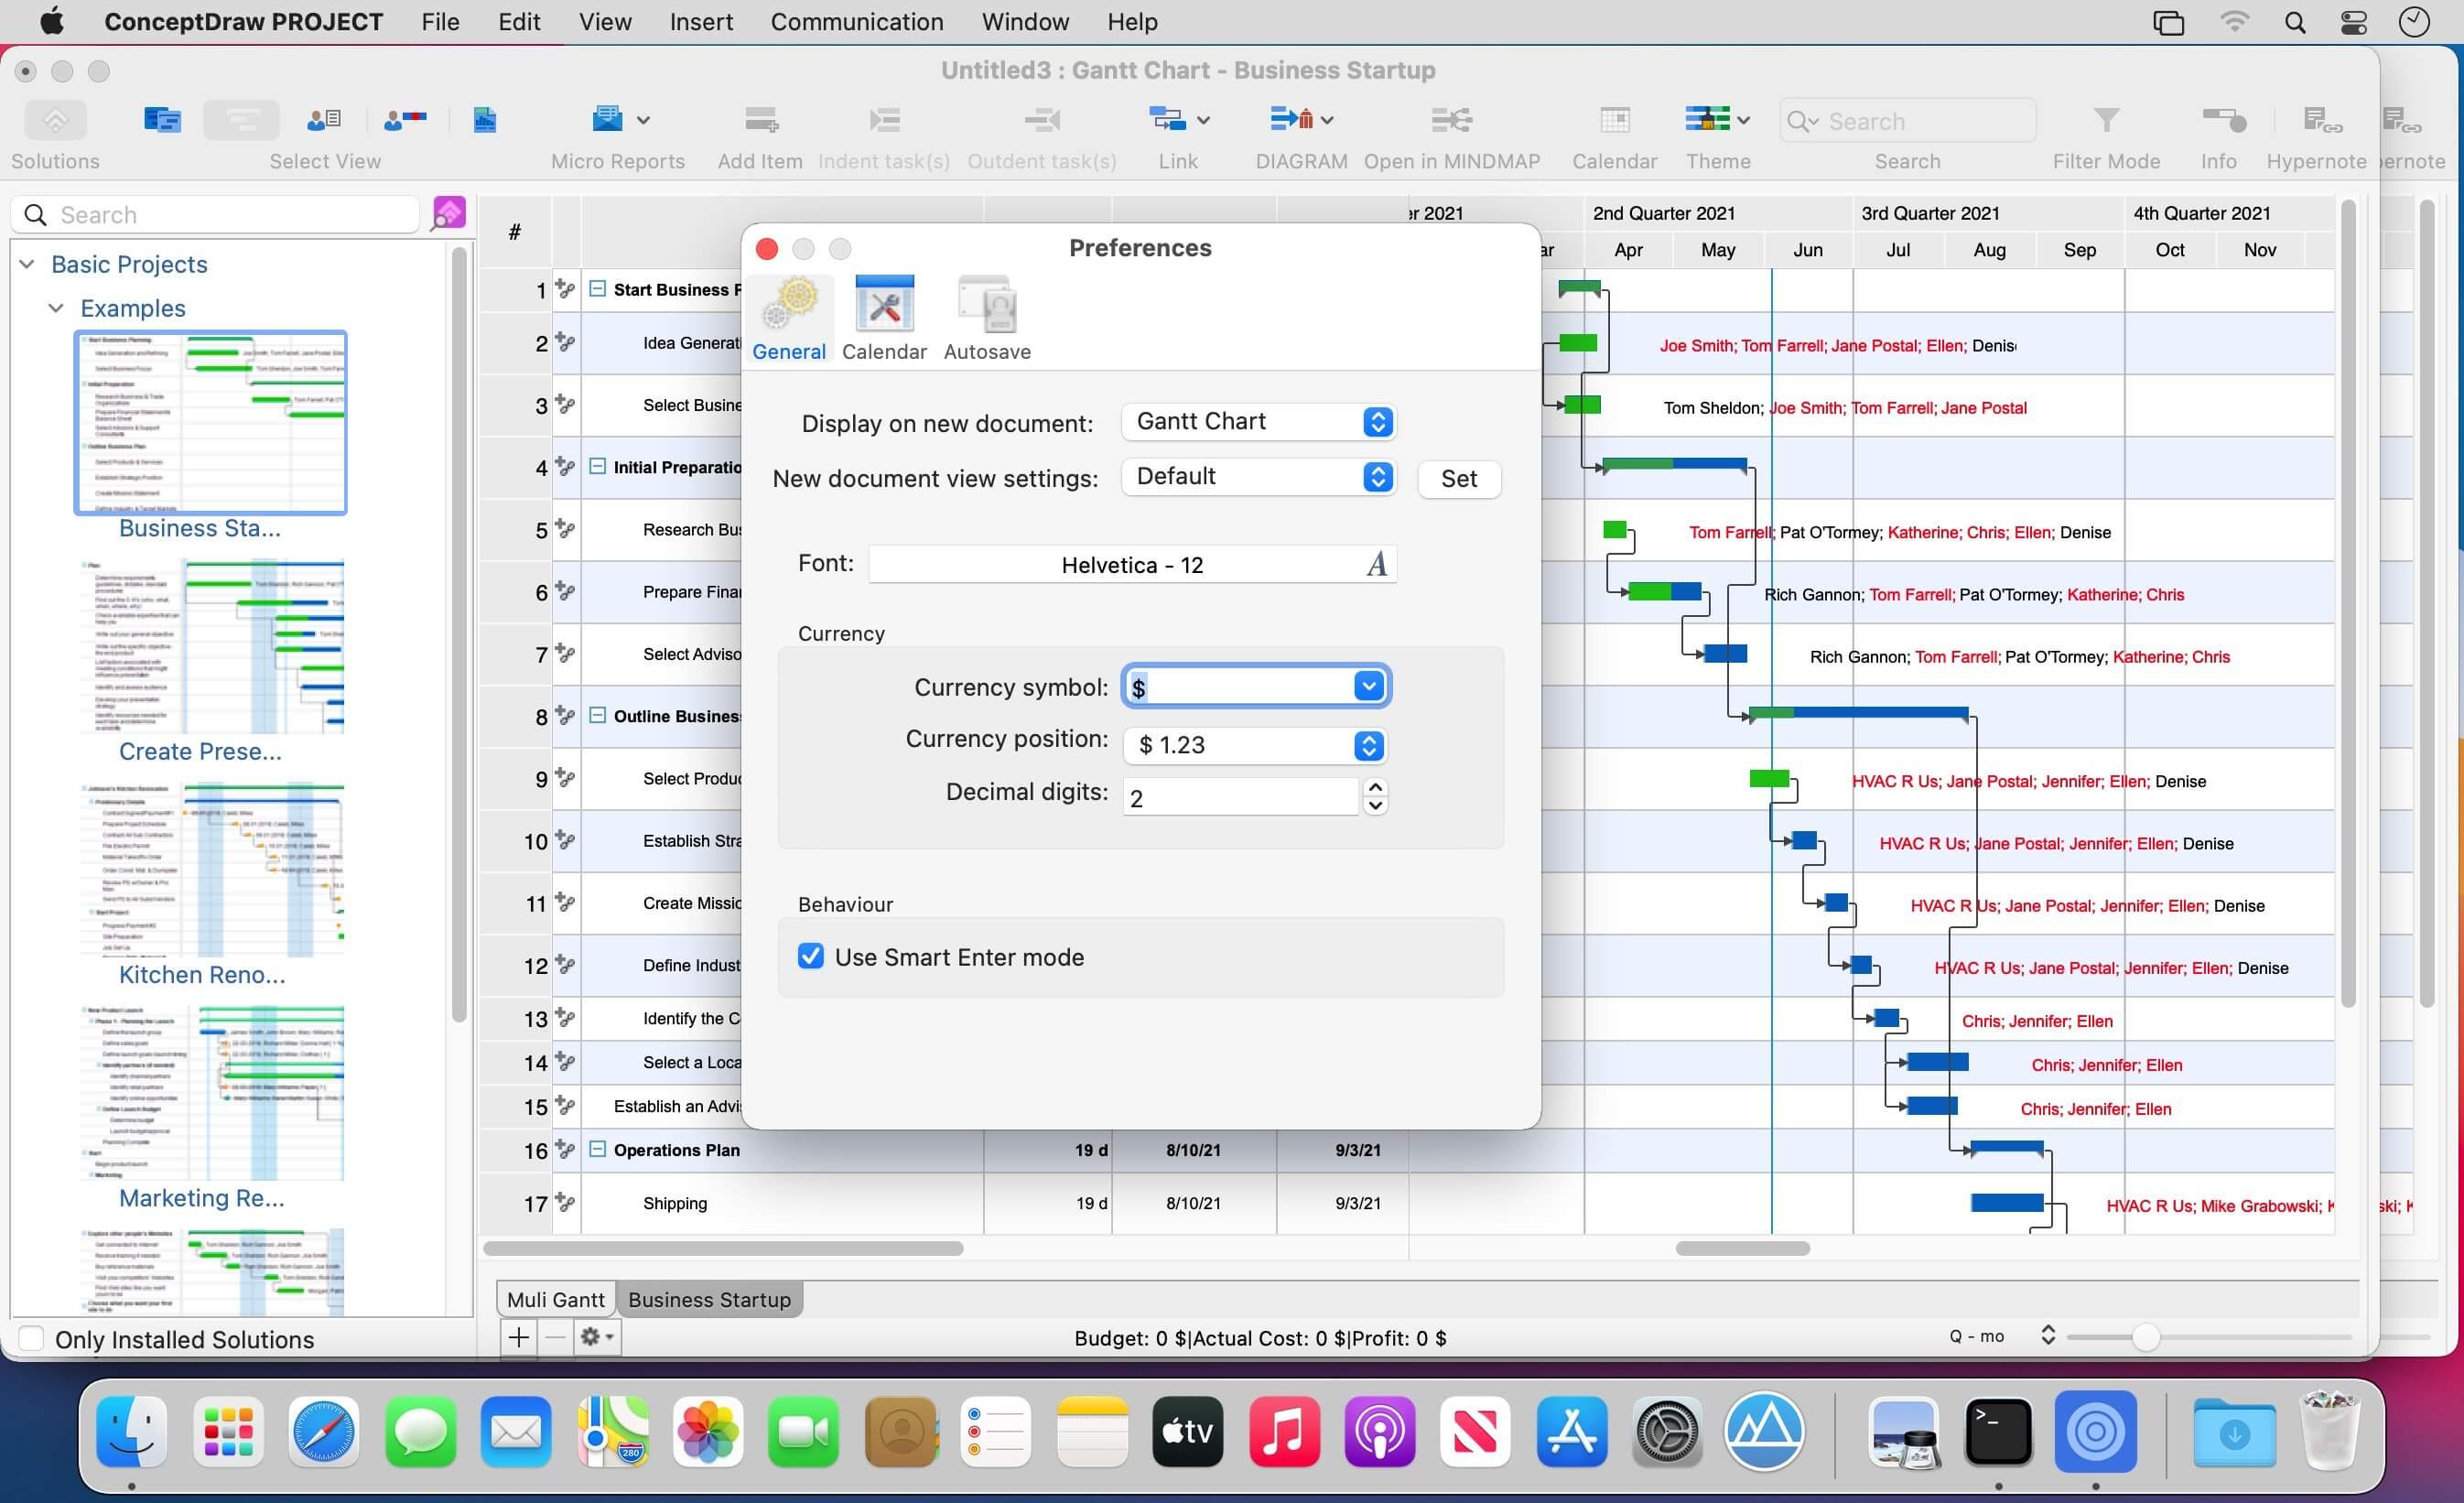Open Micro Reports toolbar icon

point(607,120)
